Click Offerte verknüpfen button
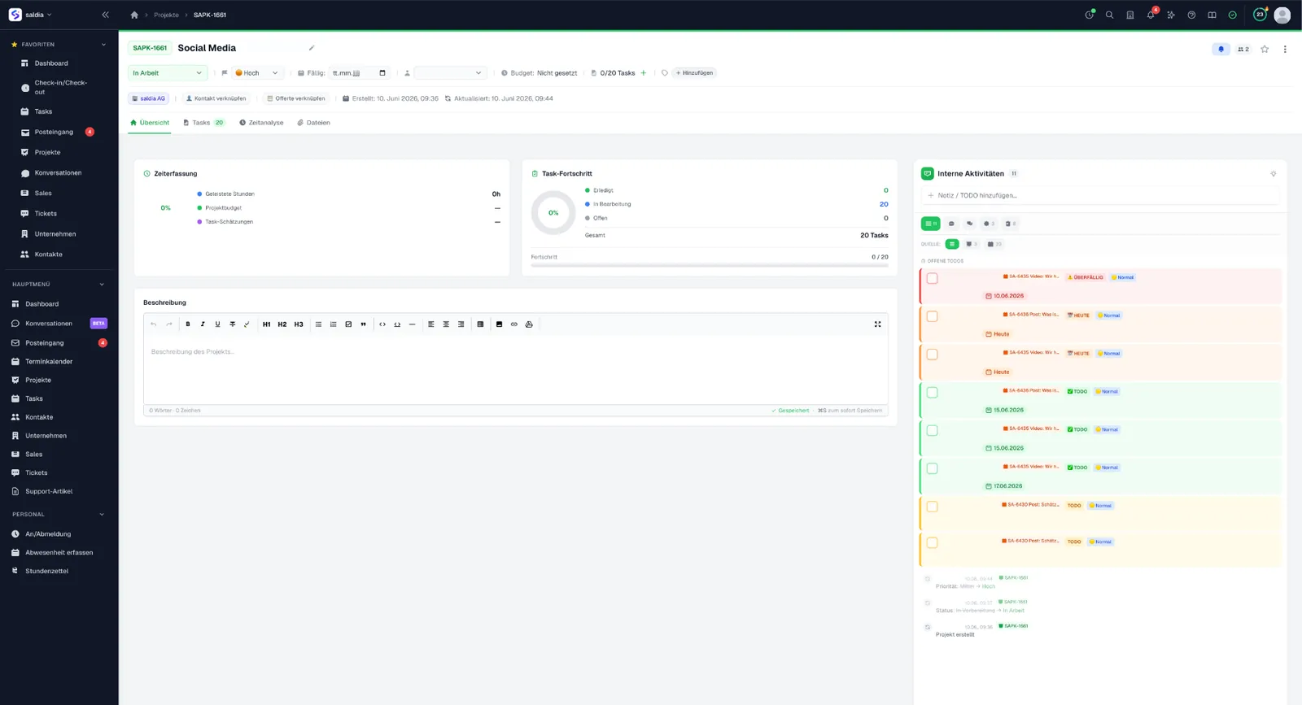1302x705 pixels. coord(296,98)
